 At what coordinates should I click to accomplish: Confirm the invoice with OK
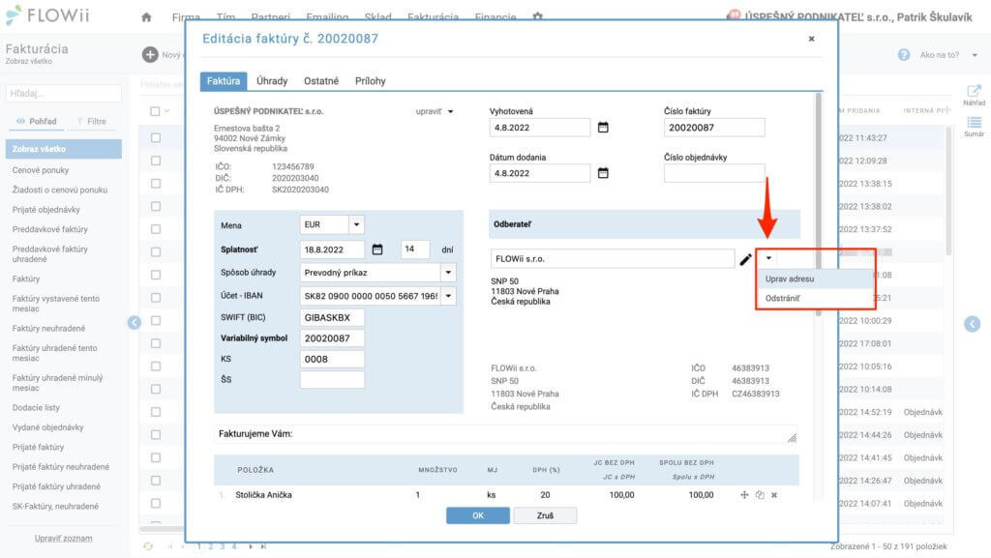(x=478, y=515)
